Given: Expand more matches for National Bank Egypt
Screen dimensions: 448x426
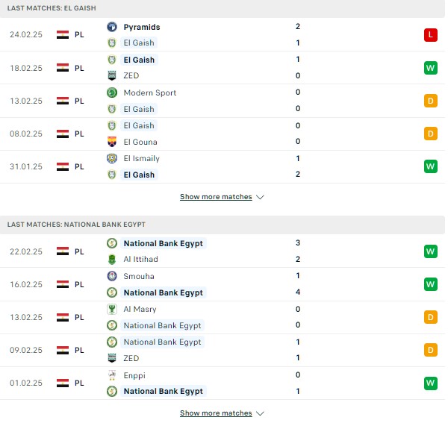Looking at the screenshot, I should pos(216,413).
